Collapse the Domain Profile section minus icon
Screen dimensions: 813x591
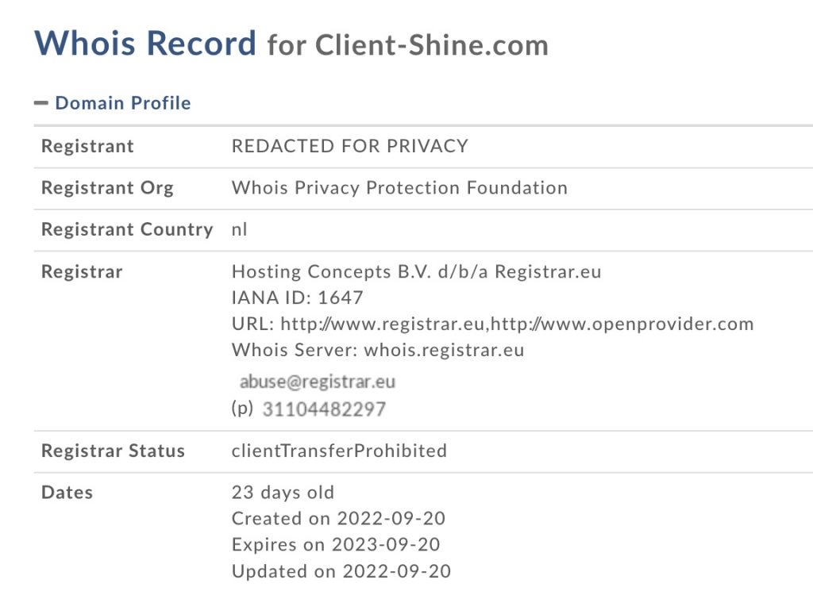tap(41, 103)
